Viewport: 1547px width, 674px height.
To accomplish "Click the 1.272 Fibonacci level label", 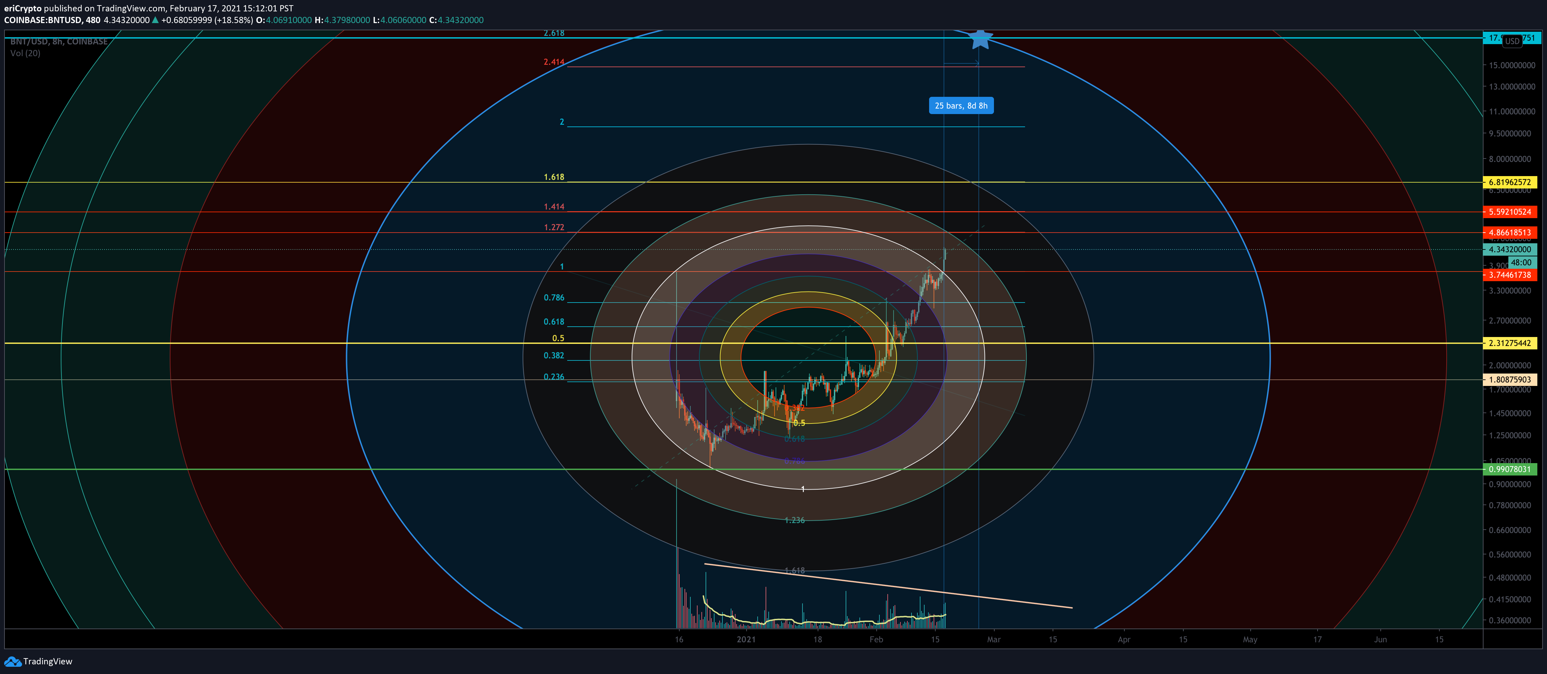I will pyautogui.click(x=554, y=228).
